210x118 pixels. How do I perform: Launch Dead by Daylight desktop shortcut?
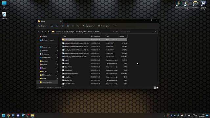(203, 5)
